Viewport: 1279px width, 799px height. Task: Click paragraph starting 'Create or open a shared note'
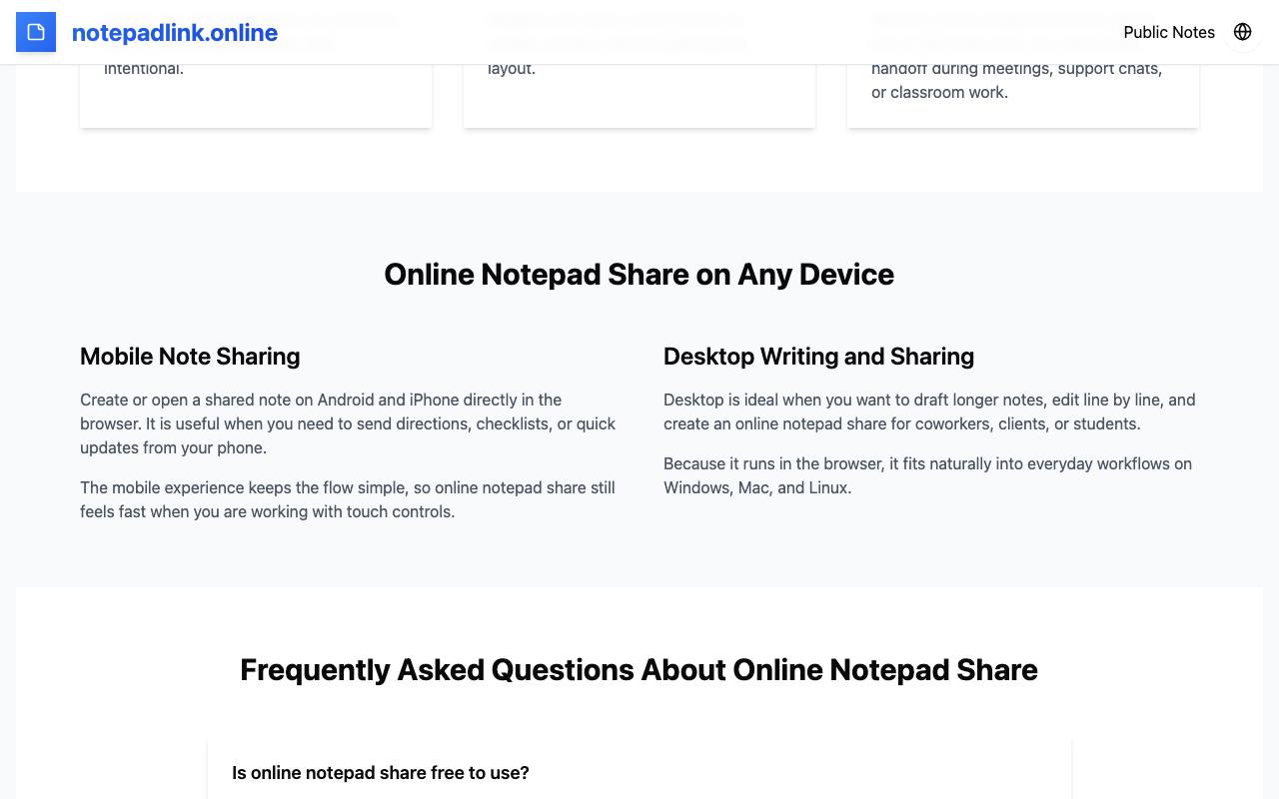pyautogui.click(x=348, y=423)
